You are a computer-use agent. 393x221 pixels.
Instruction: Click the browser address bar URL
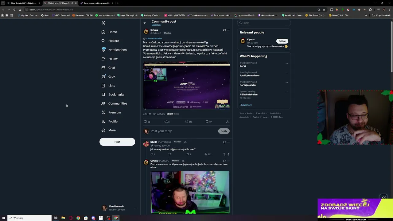click(x=51, y=10)
